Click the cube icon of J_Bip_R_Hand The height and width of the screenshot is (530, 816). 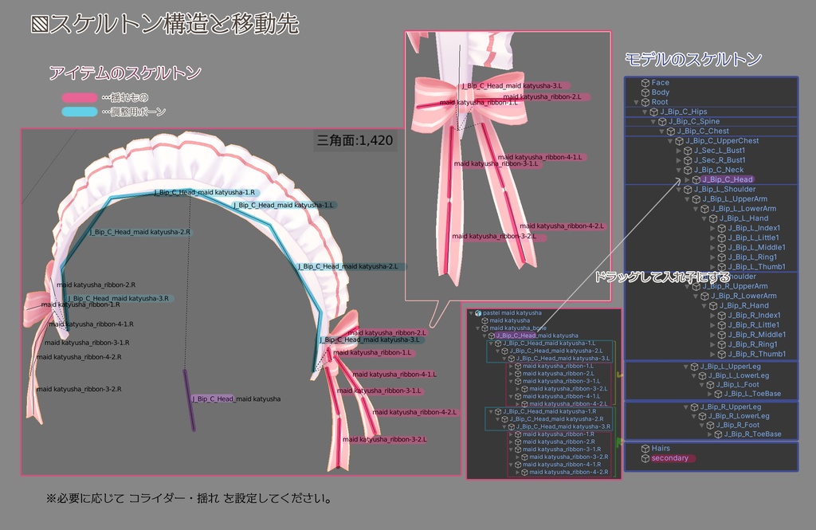pyautogui.click(x=713, y=306)
